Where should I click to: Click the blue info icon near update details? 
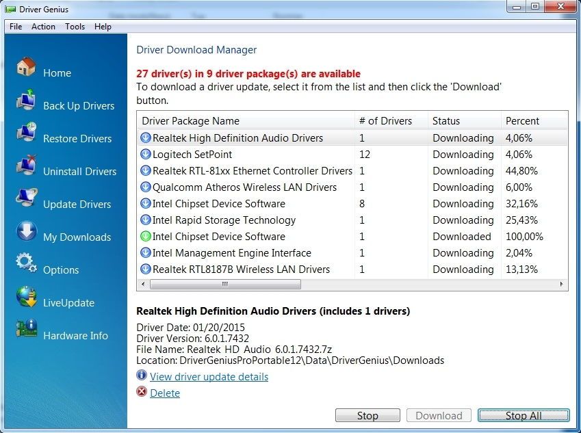[142, 376]
